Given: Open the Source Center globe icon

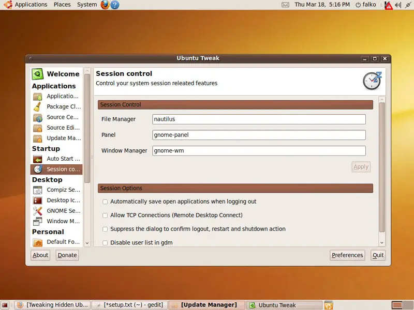Looking at the screenshot, I should pyautogui.click(x=37, y=118).
